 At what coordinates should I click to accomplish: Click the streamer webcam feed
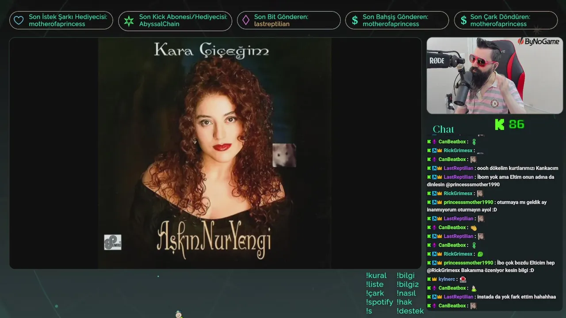point(495,76)
